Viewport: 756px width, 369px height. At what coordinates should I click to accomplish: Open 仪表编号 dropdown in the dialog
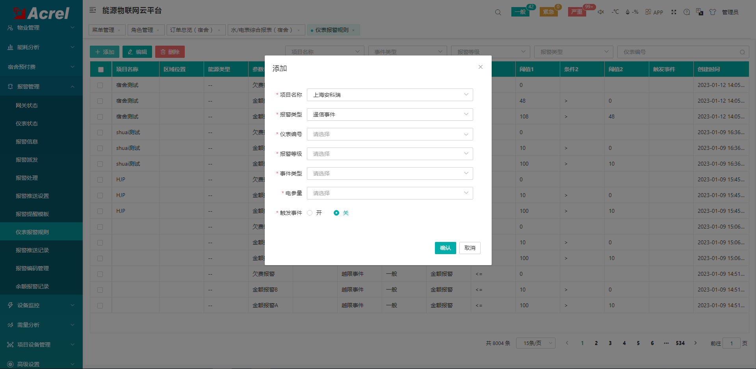click(390, 134)
